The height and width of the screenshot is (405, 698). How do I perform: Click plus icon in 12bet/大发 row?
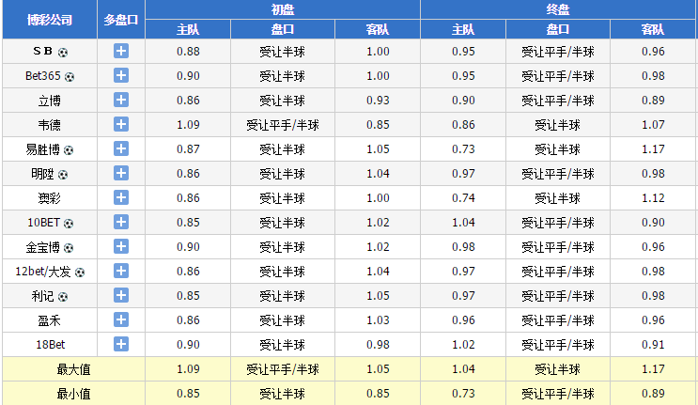tap(121, 271)
